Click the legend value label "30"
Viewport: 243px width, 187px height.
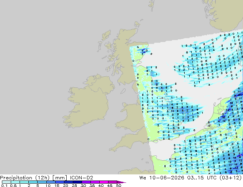coord(83,185)
